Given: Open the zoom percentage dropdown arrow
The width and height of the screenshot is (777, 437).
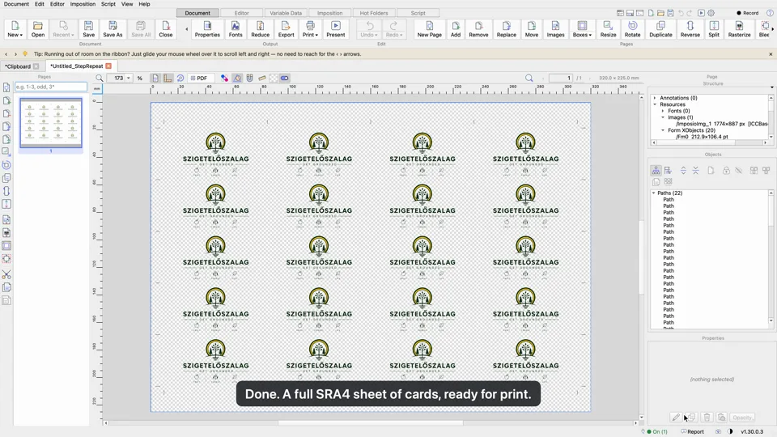Looking at the screenshot, I should coord(129,78).
